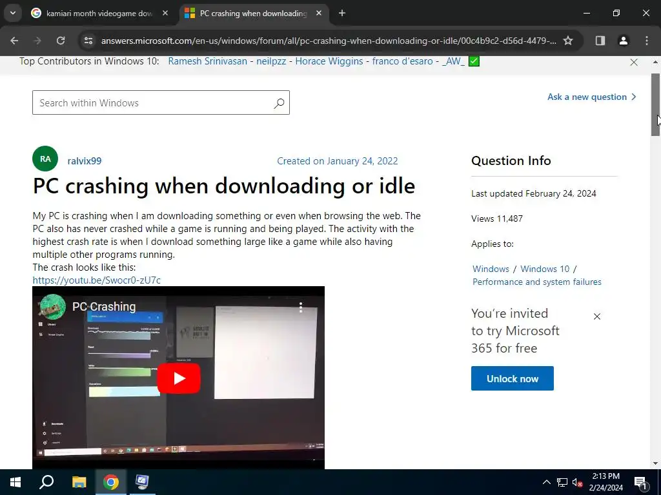
Task: Go back to the previous page
Action: click(x=14, y=41)
